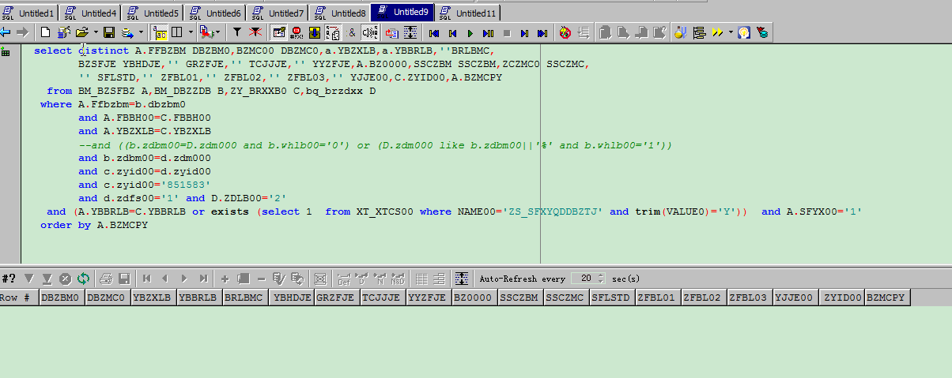The width and height of the screenshot is (952, 378).
Task: Click the vertical expand rows icon
Action: click(410, 32)
